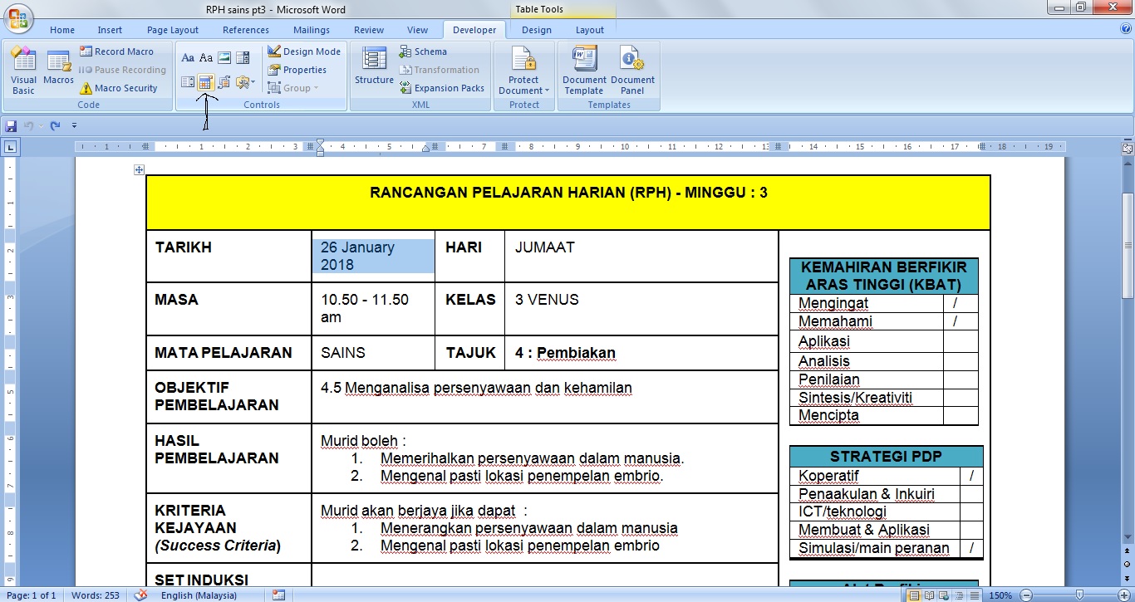Click the Properties button in Controls group
The width and height of the screenshot is (1135, 602).
coord(305,69)
